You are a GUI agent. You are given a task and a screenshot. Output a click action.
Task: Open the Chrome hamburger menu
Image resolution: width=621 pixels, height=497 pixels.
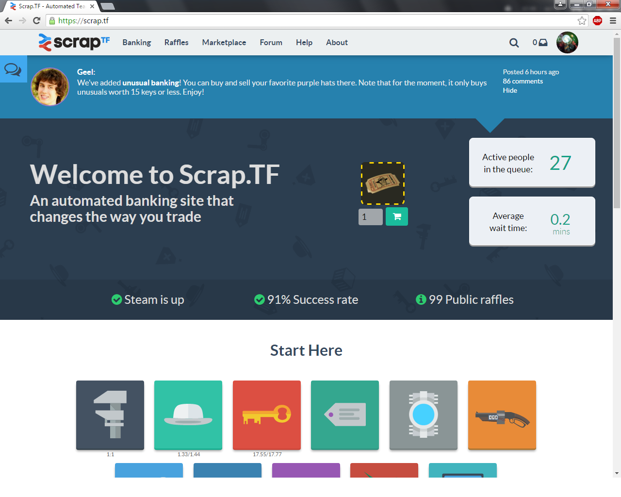[613, 20]
